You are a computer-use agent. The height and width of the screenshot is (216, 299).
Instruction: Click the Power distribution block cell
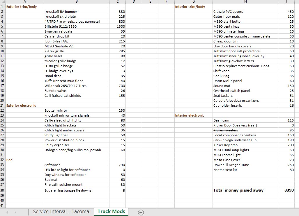coord(77,140)
